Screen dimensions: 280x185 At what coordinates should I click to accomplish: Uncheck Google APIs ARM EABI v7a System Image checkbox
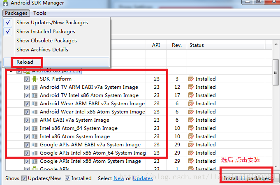[x=27, y=145]
